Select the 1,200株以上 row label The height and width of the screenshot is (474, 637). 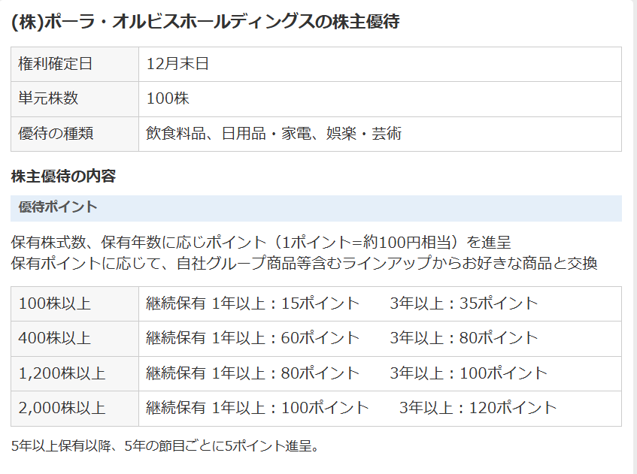click(x=62, y=373)
